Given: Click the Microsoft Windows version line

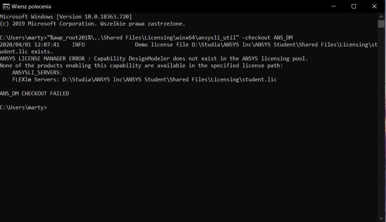Looking at the screenshot, I should (x=66, y=17).
